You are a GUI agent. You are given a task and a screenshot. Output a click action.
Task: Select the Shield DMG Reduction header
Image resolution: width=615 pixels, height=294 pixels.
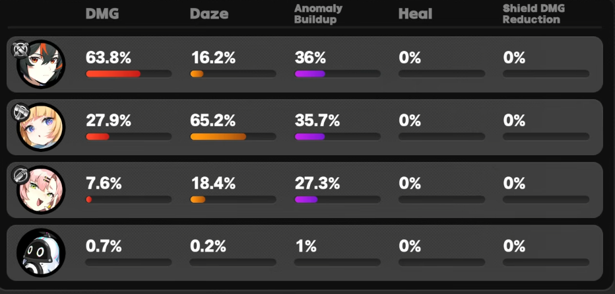[x=533, y=14]
